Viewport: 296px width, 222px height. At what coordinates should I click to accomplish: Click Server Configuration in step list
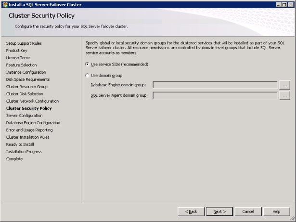24,116
